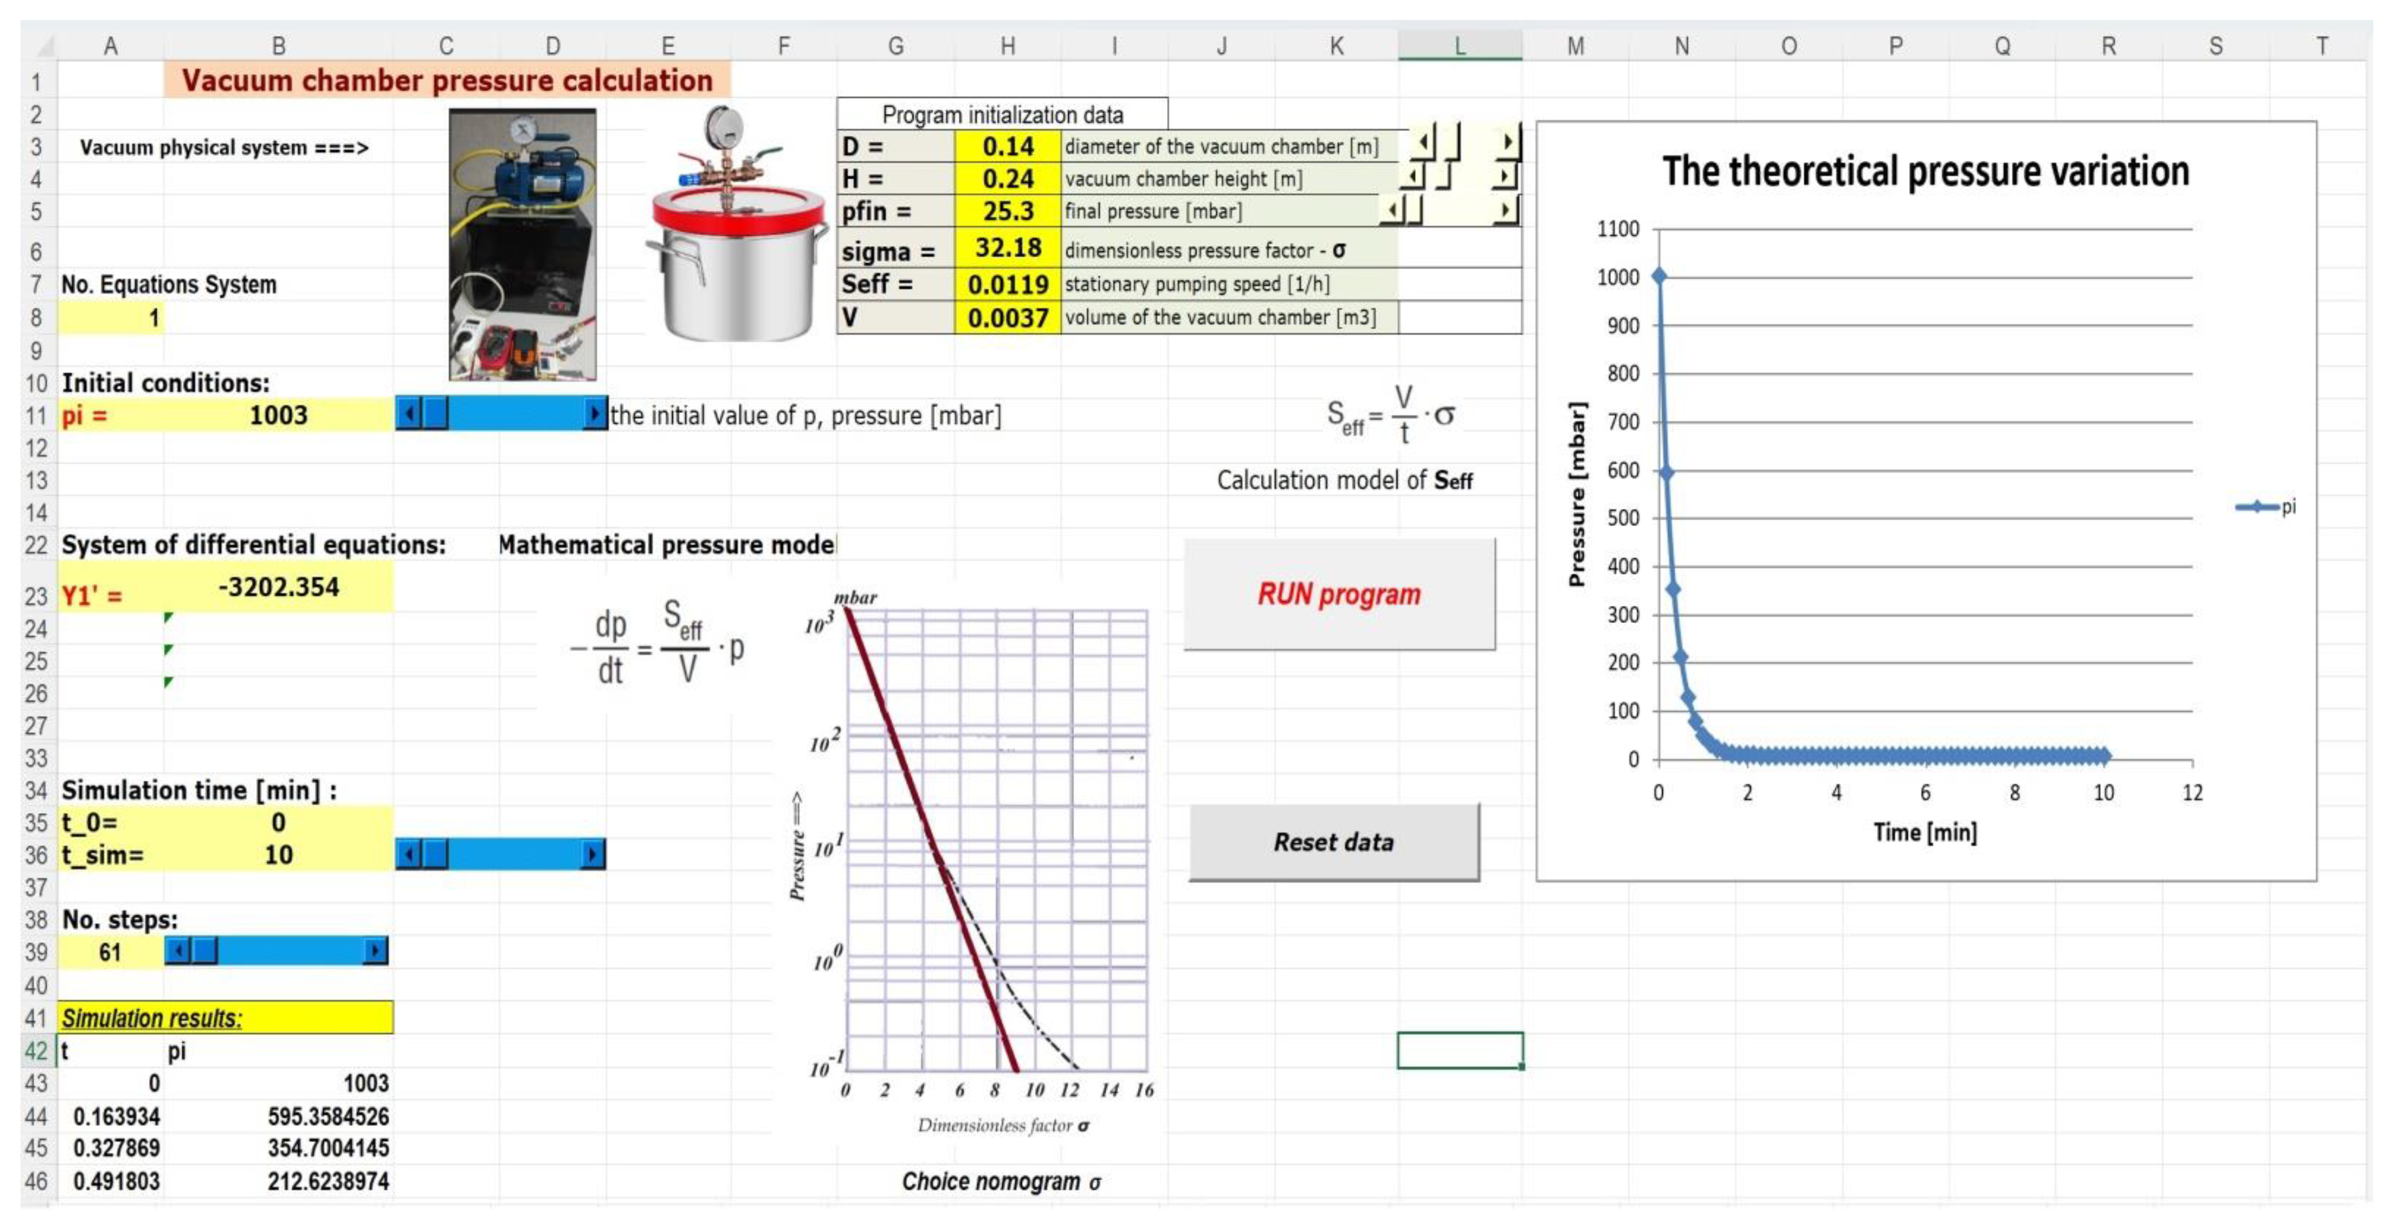This screenshot has width=2390, height=1229.
Task: Click the pi scrollbar track
Action: [x=515, y=414]
